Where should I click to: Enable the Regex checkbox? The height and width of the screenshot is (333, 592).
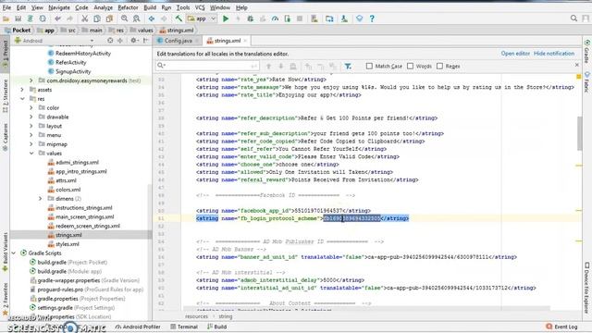point(440,66)
